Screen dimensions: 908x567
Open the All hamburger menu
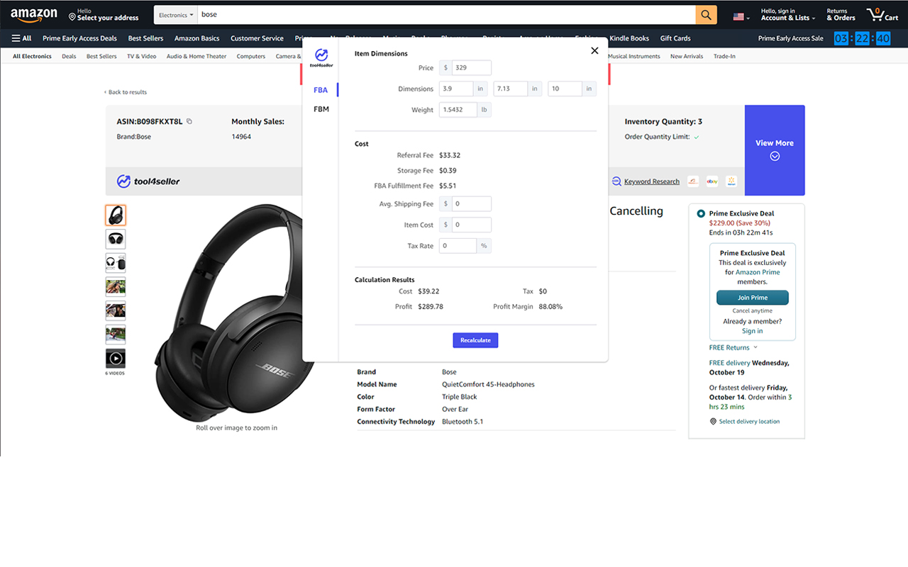pyautogui.click(x=21, y=38)
